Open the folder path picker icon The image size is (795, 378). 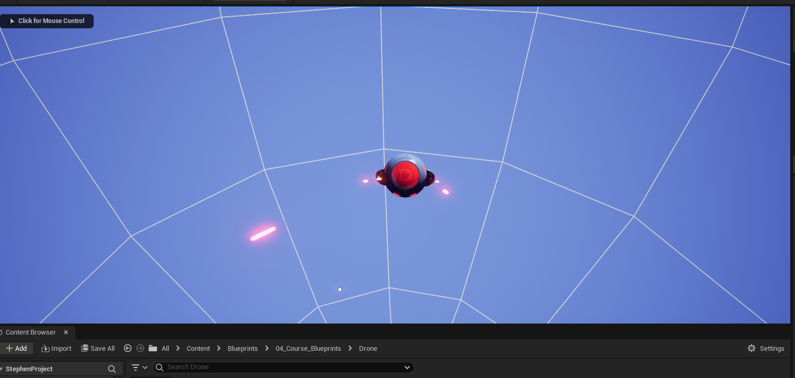153,348
